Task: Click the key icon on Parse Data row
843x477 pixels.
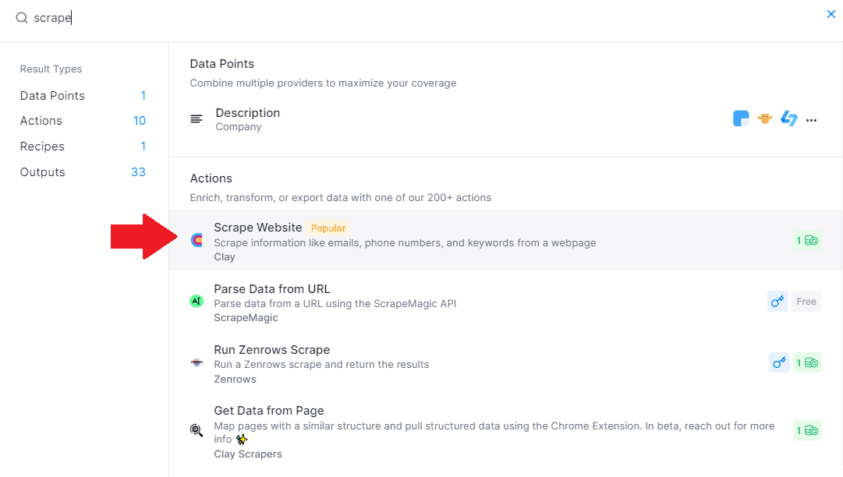Action: point(777,302)
